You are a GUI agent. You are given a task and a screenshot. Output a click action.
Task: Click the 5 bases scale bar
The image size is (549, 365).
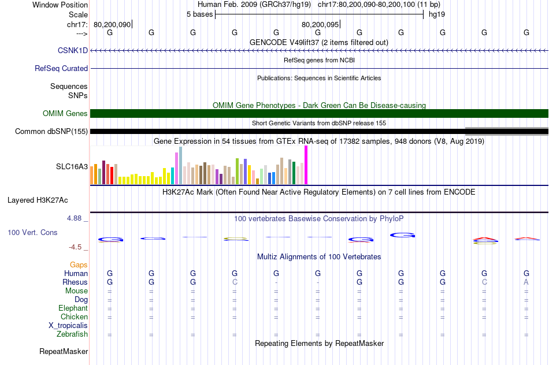tap(320, 14)
